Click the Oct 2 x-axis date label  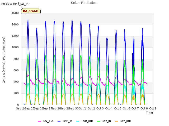[91, 108]
